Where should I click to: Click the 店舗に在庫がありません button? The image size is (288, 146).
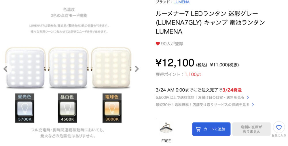click(x=251, y=129)
